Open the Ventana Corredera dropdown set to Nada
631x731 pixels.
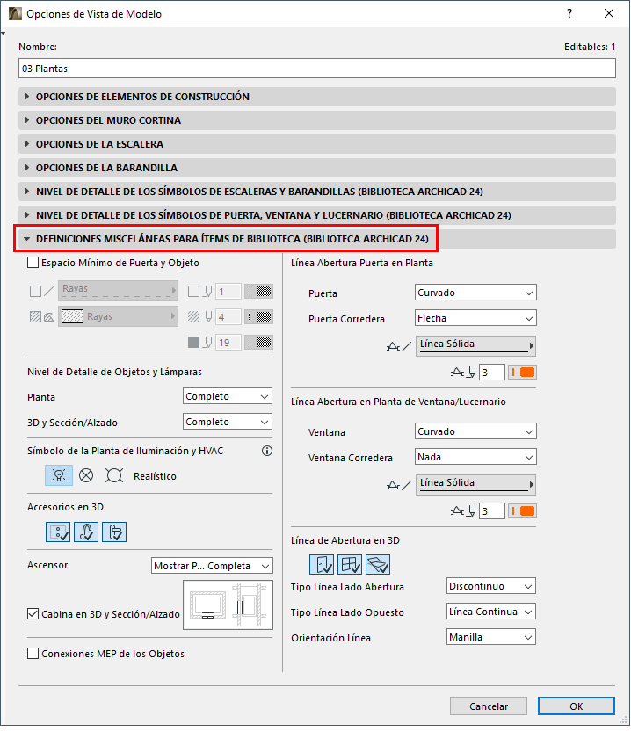pyautogui.click(x=475, y=457)
